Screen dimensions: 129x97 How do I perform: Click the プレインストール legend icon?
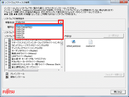point(7,74)
